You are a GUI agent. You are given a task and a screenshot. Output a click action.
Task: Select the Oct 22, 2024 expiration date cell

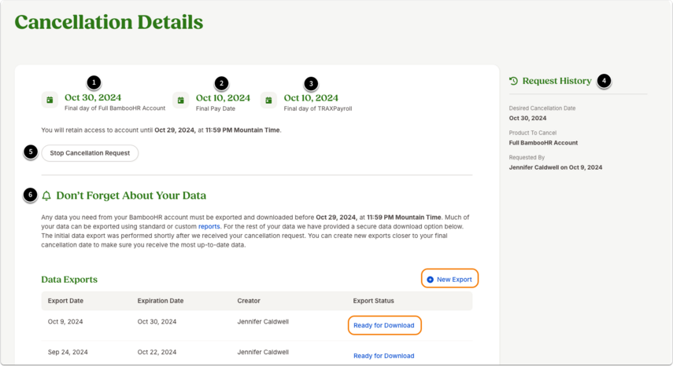coord(157,352)
